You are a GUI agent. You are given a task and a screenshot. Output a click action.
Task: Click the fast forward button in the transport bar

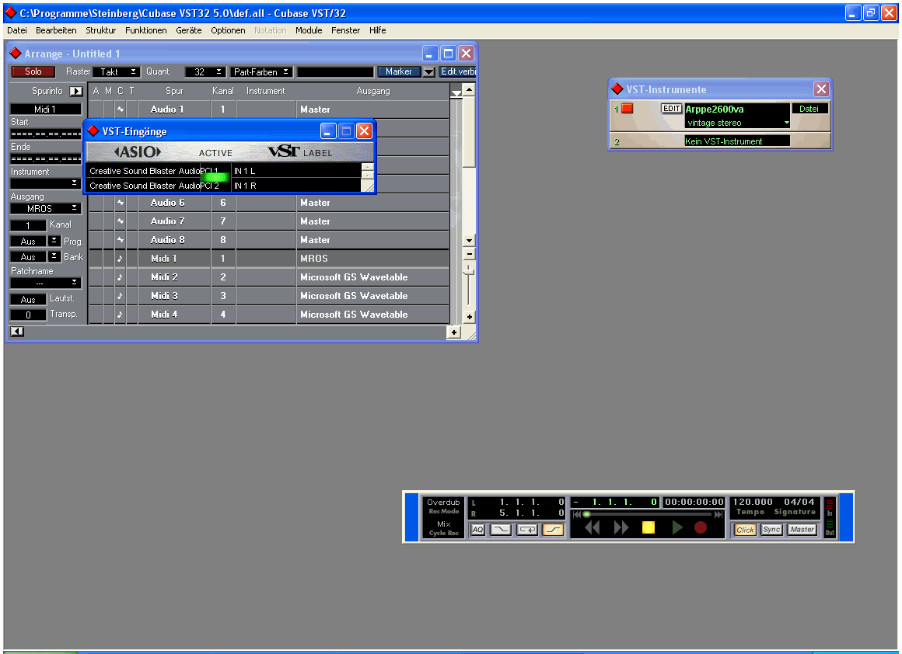pyautogui.click(x=621, y=527)
